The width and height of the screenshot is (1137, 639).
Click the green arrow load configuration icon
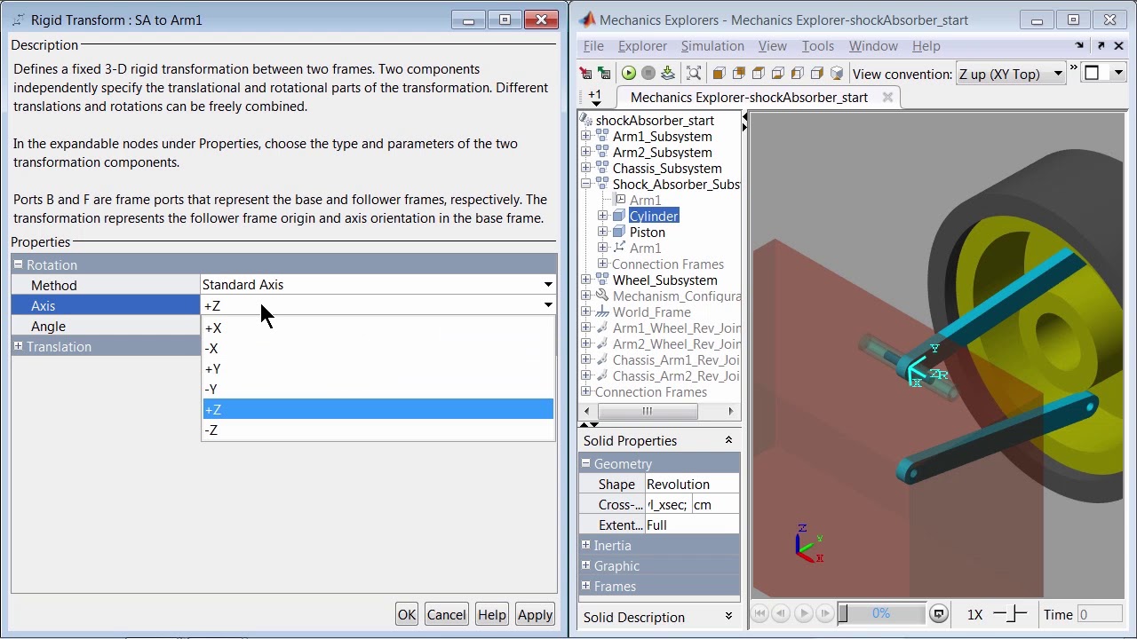604,74
